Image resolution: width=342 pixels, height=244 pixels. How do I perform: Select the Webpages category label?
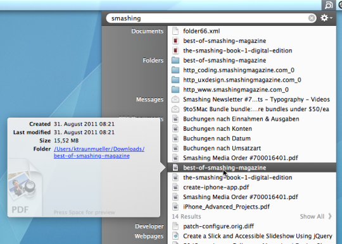149,236
